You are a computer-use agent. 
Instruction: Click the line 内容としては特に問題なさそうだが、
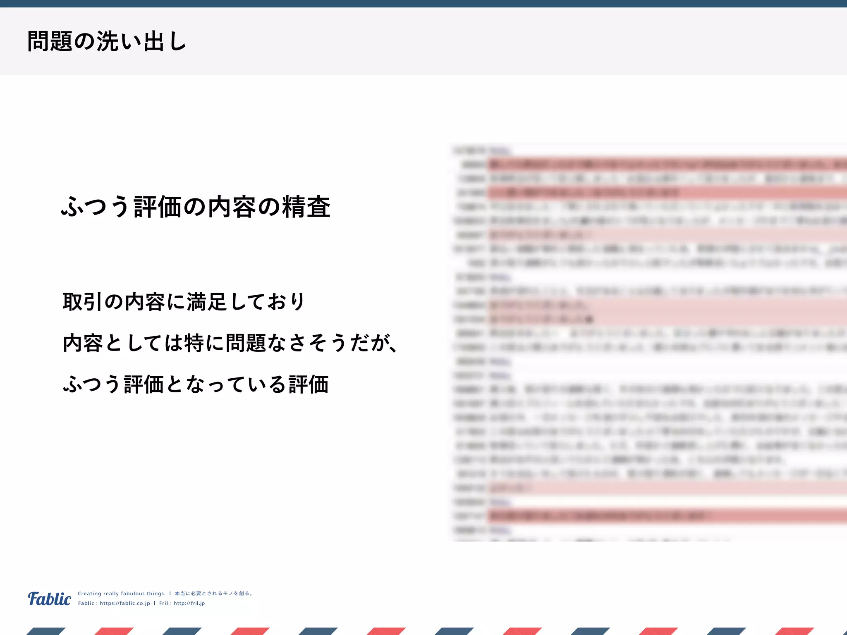[230, 343]
